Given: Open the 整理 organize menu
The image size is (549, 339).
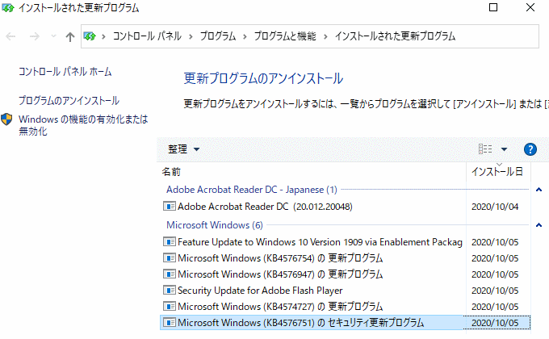Looking at the screenshot, I should coord(183,149).
